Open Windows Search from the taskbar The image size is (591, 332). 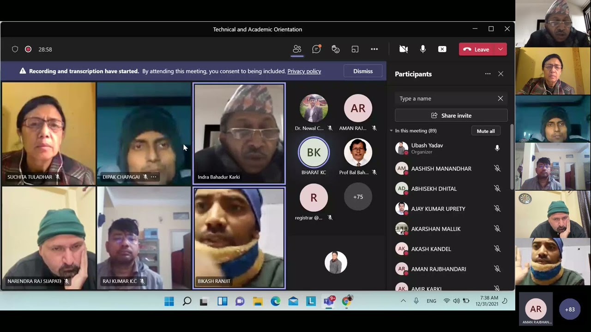(x=187, y=302)
